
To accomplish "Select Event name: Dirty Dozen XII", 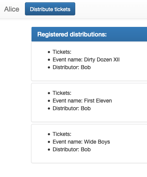I will [86, 60].
